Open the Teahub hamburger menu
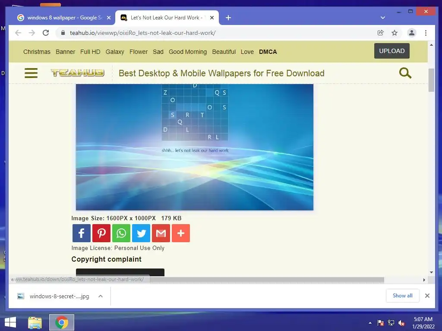Screen dimensions: 442x331 coord(31,73)
